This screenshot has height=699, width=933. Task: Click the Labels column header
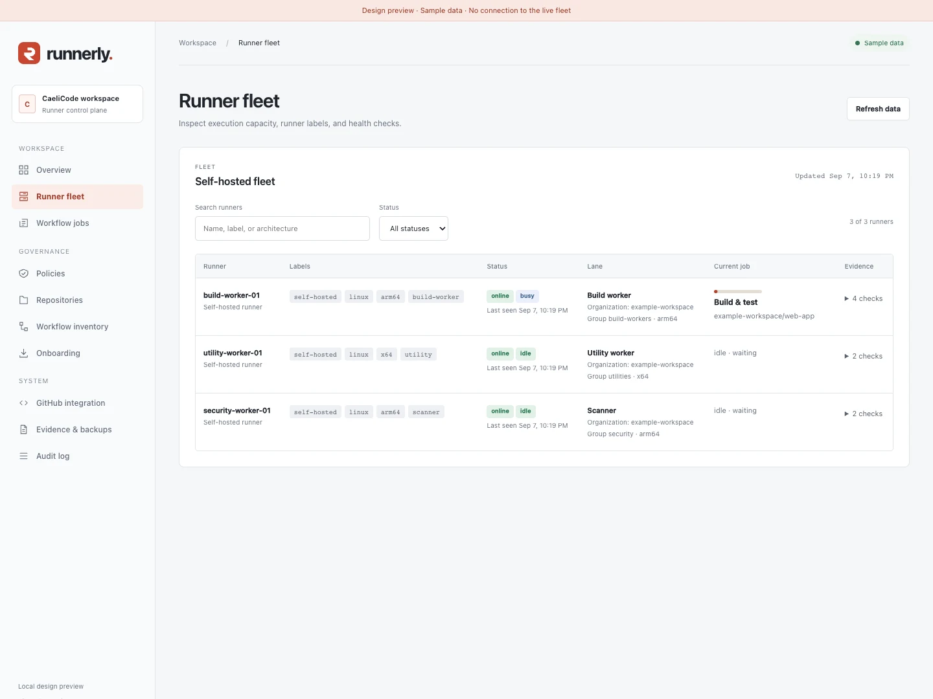point(300,266)
